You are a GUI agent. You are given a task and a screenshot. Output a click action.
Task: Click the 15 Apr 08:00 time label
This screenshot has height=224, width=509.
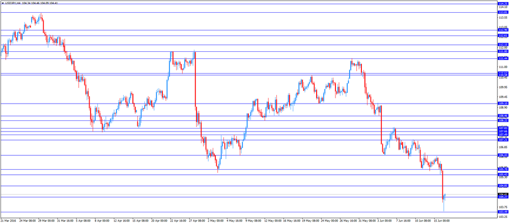tap(140, 221)
